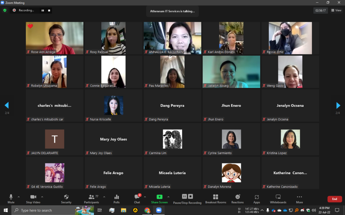Click the red End meeting button

coord(334,199)
